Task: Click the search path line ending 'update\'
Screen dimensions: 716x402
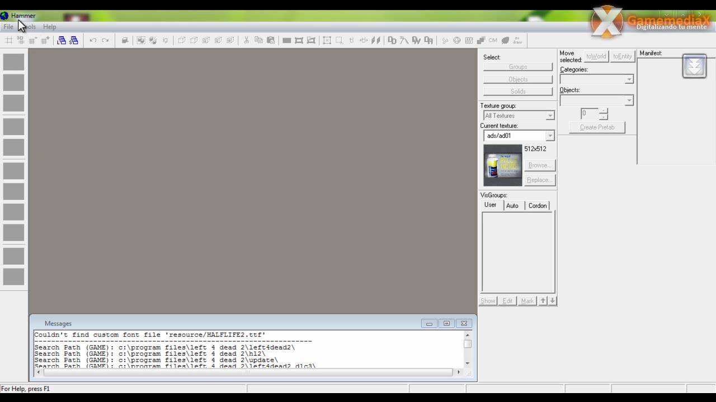Action: 156,360
